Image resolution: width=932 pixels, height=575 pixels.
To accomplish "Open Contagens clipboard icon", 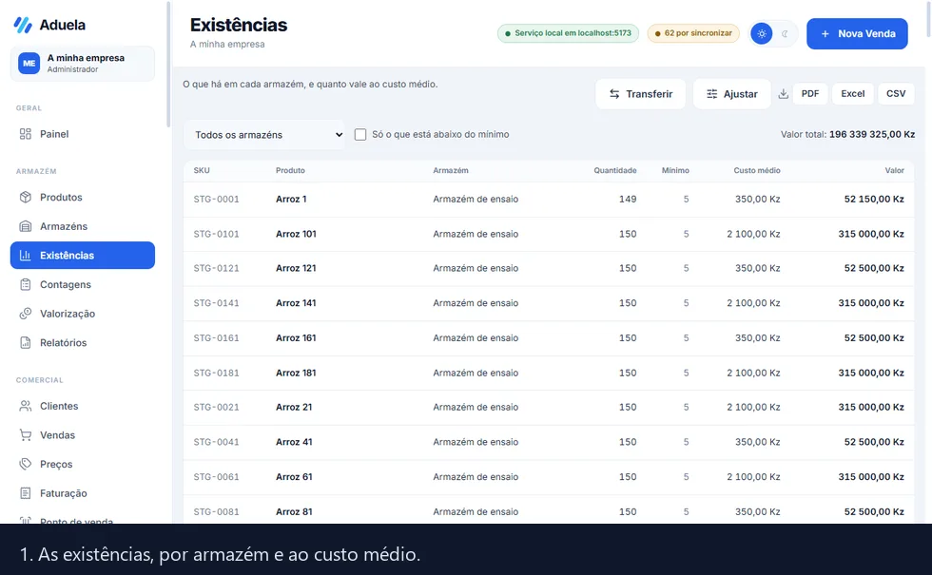I will coord(25,284).
